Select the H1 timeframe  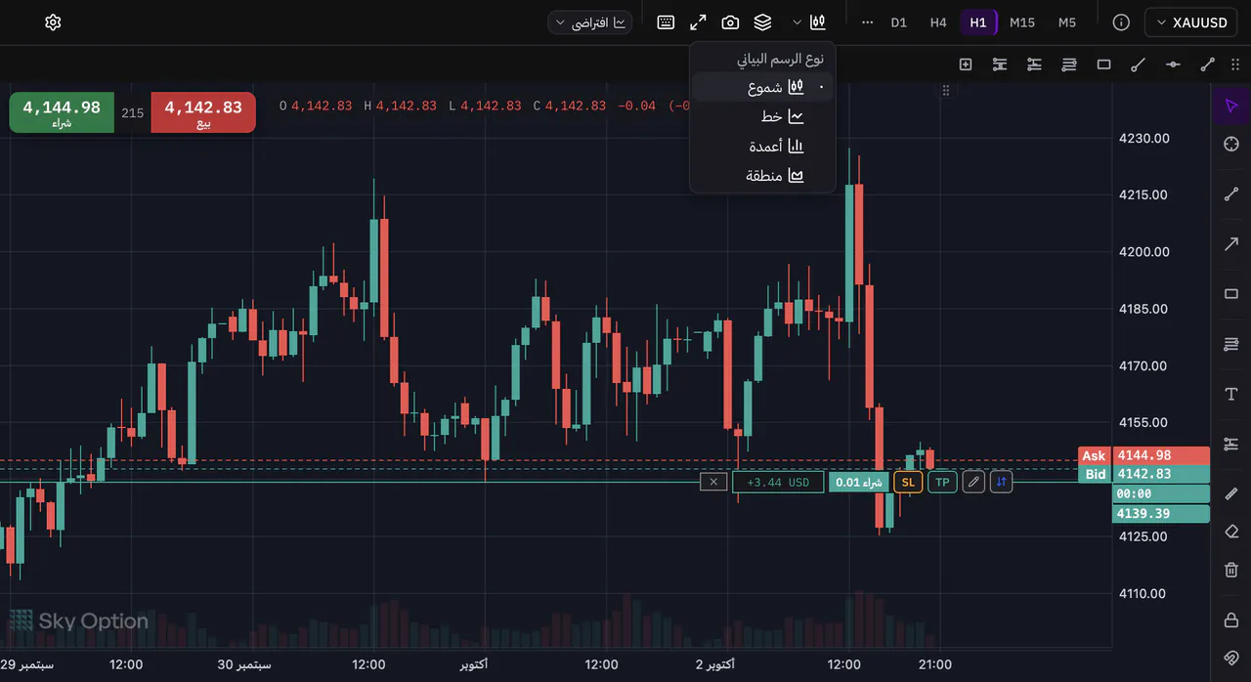click(978, 22)
